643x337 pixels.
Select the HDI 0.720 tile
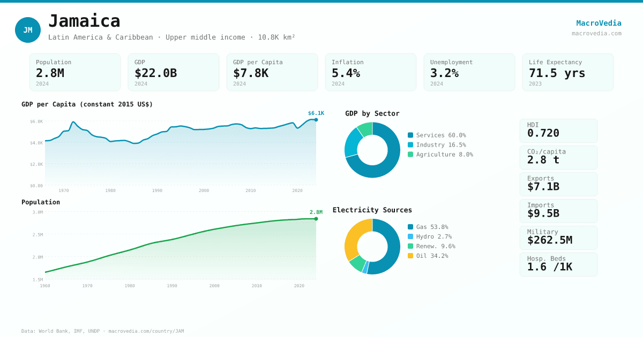tap(558, 131)
